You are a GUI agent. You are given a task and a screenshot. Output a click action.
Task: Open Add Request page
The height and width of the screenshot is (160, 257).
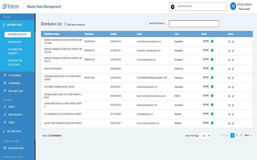tap(16, 115)
